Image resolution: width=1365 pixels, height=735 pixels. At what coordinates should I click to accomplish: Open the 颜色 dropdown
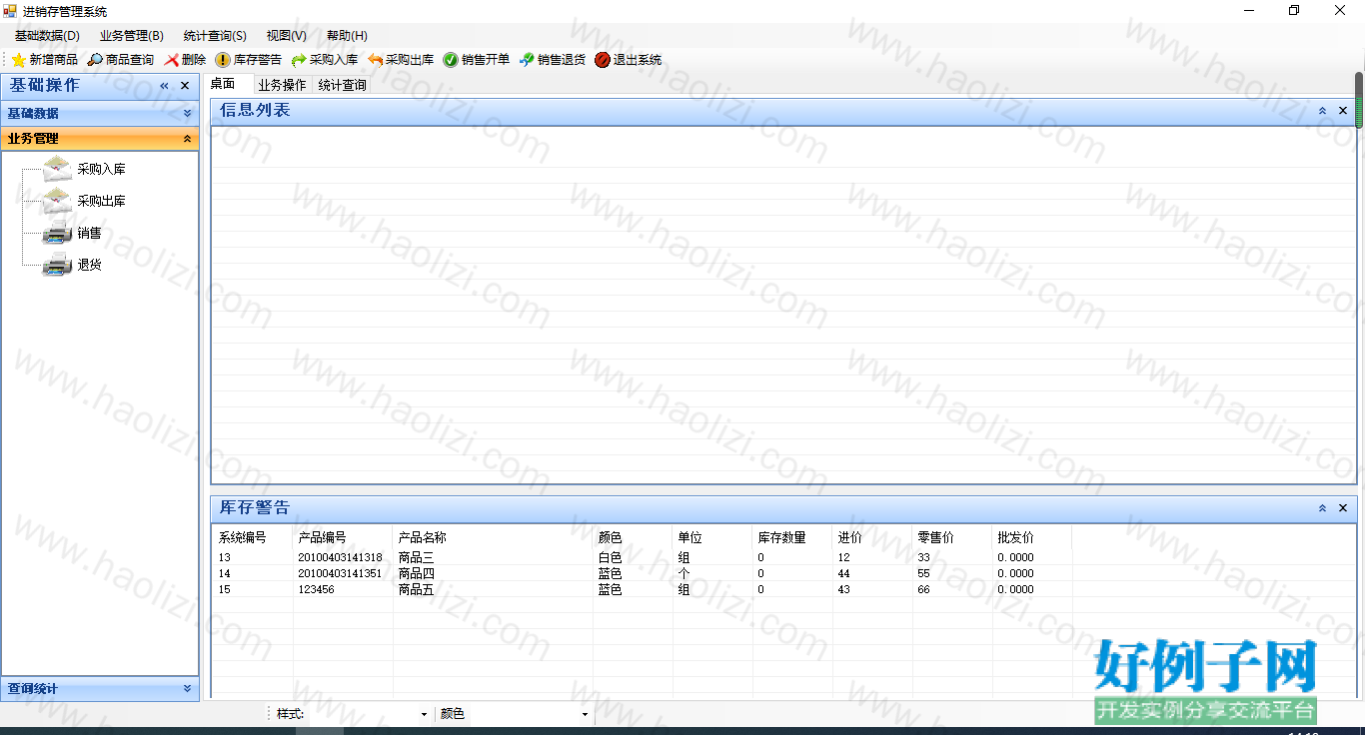pos(586,714)
